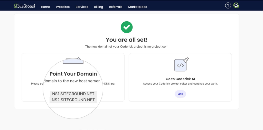Click the "You are all set!" heading
The image size is (263, 130).
click(127, 40)
